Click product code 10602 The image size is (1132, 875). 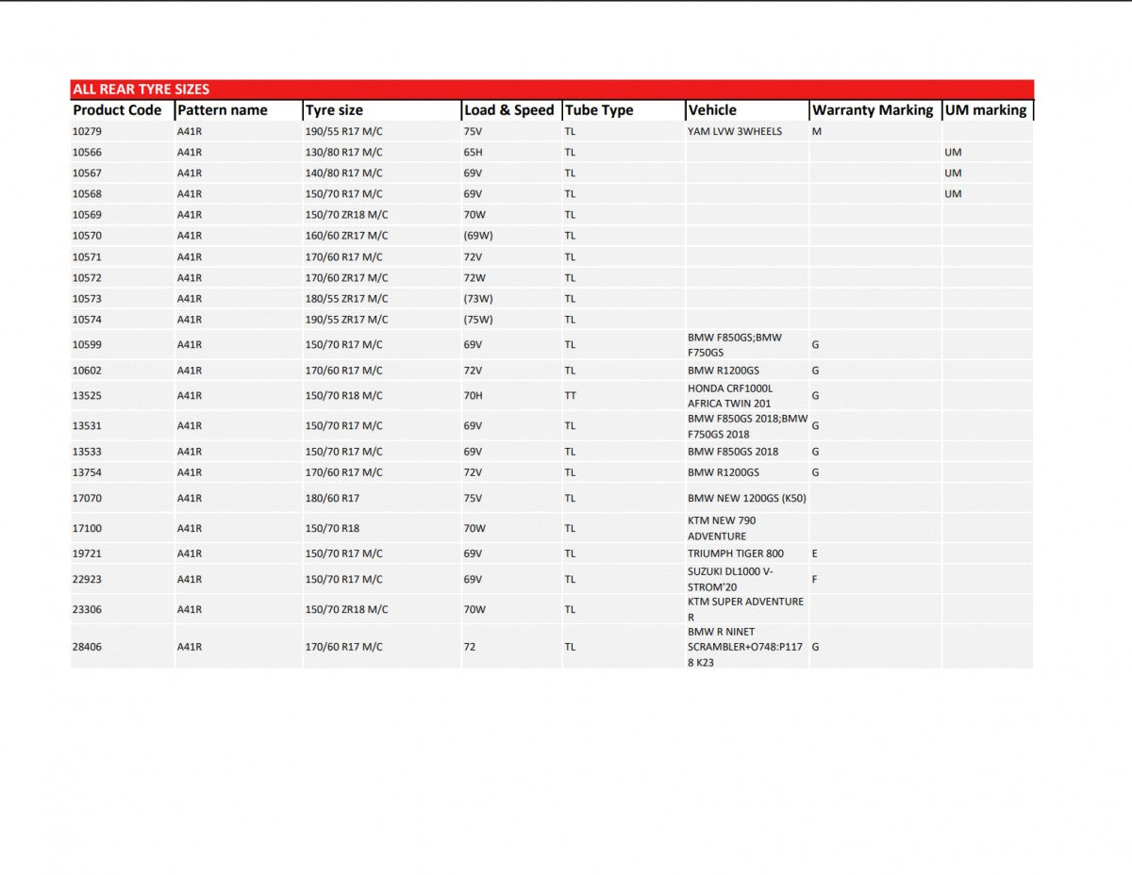point(87,371)
